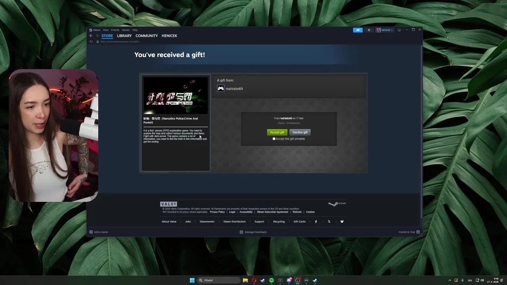
Task: Reload the Steam store page
Action: (91, 42)
